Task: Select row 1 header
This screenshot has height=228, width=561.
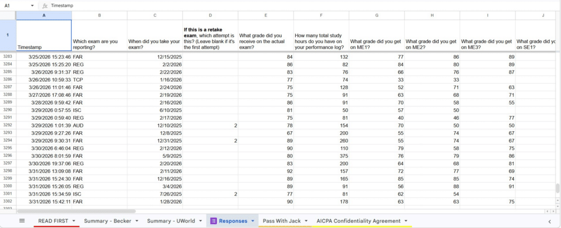Action: tap(8, 36)
